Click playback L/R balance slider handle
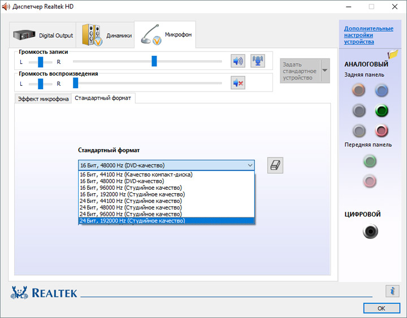407x318 pixels. (x=41, y=84)
